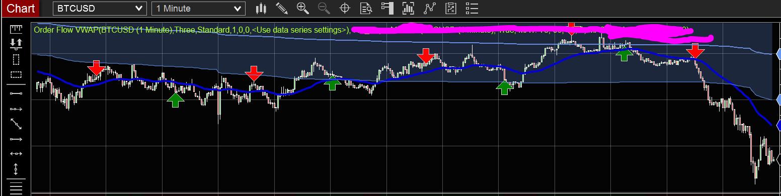Open the BTCUSD instrument dropdown
This screenshot has height=196, width=781.
point(99,9)
